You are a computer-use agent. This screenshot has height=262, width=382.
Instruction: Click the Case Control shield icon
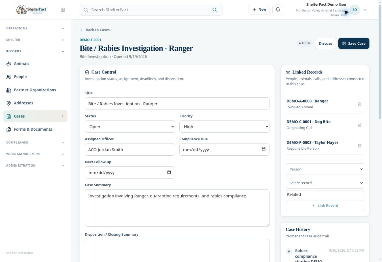pyautogui.click(x=87, y=72)
